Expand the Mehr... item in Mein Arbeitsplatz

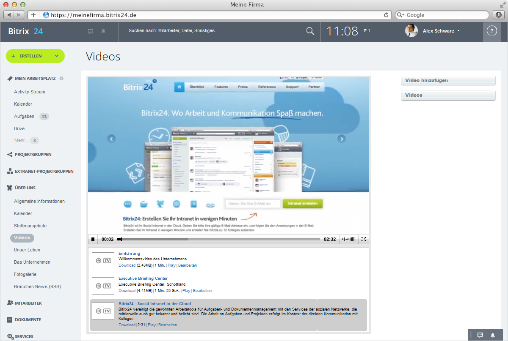21,140
